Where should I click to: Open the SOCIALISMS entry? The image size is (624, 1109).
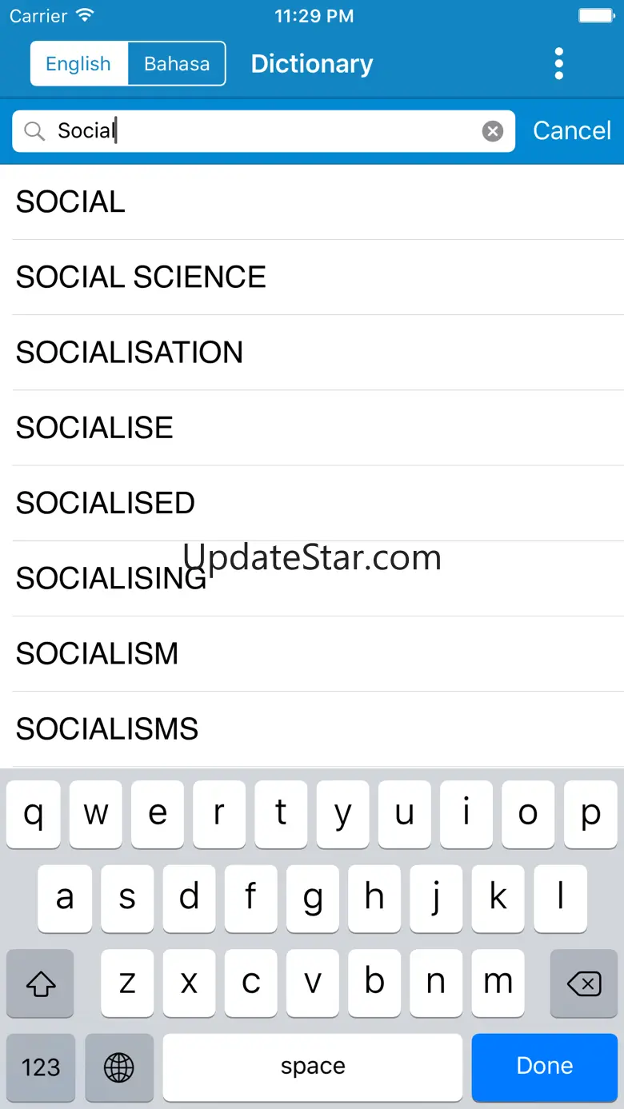[x=107, y=729]
